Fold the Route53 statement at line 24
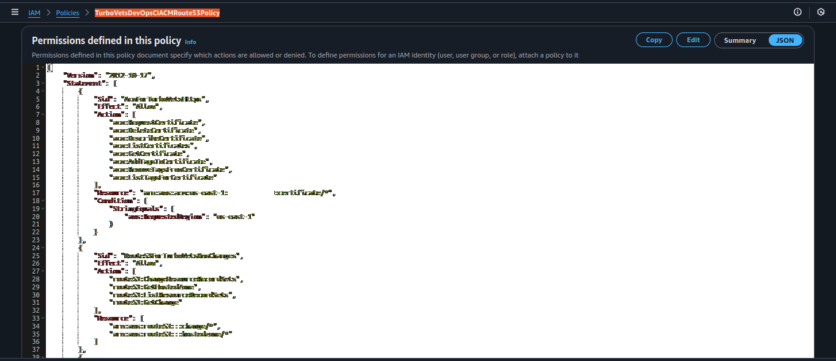This screenshot has width=836, height=361. (43, 248)
